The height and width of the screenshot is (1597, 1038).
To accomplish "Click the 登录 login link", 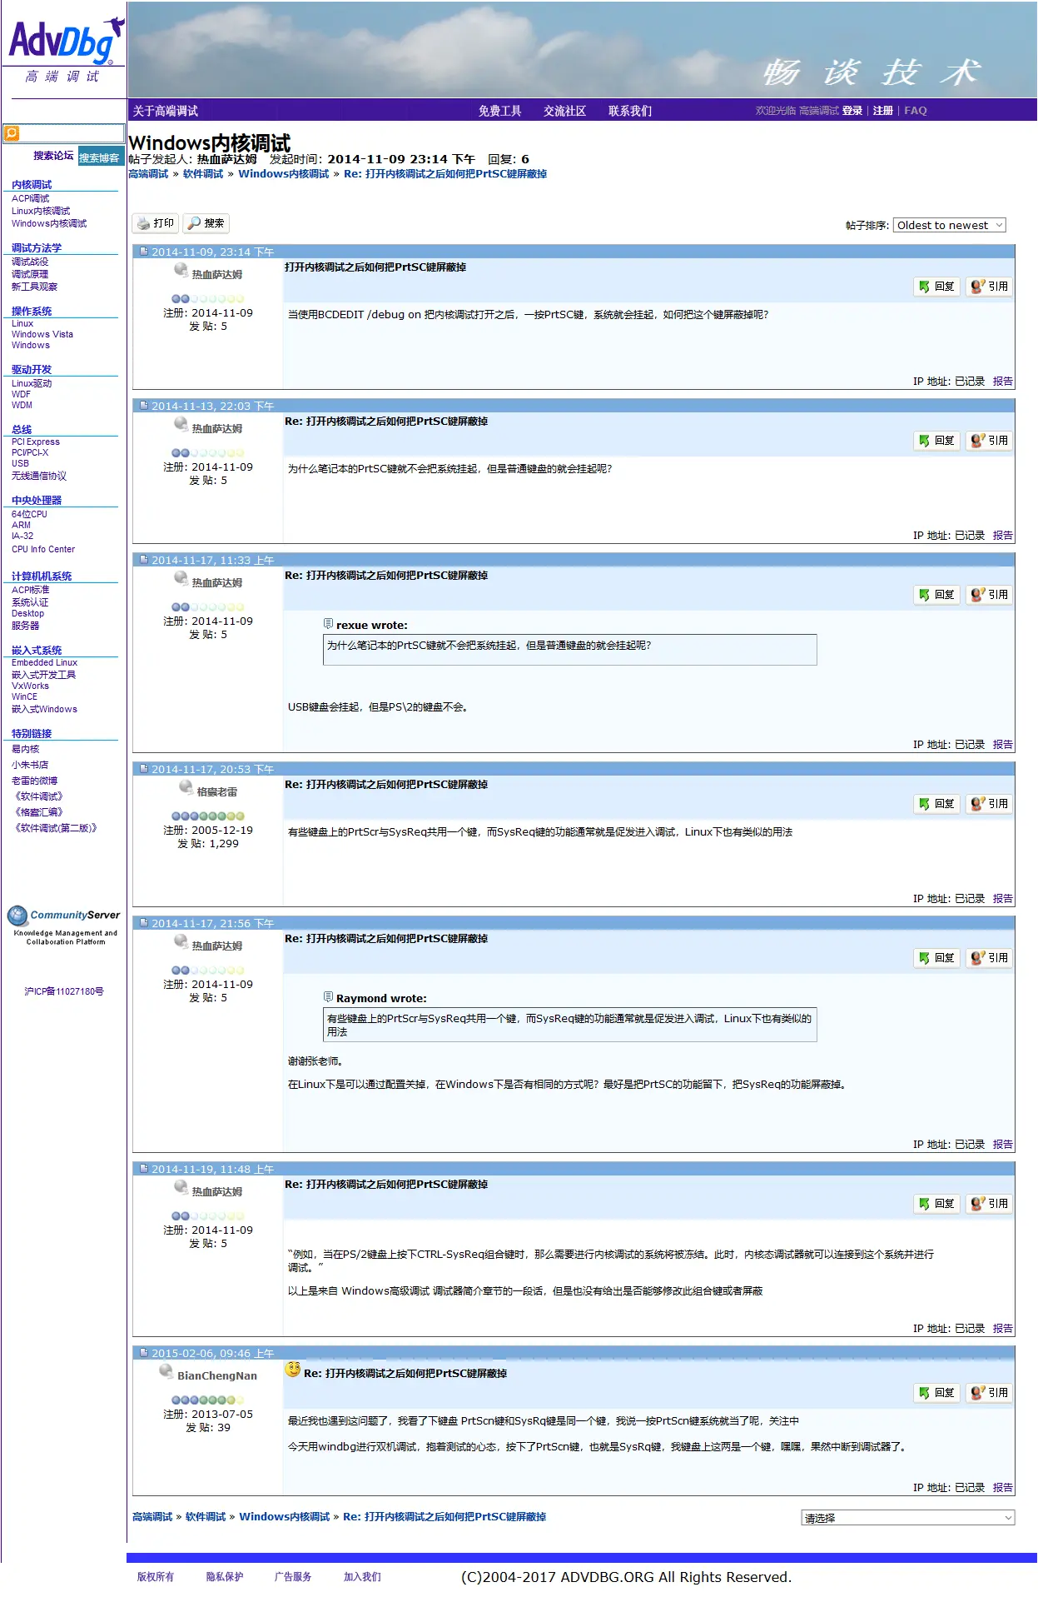I will pos(852,111).
